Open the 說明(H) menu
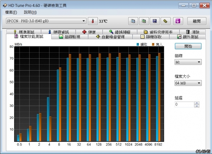Viewport: 212px width, 154px height. pos(30,13)
